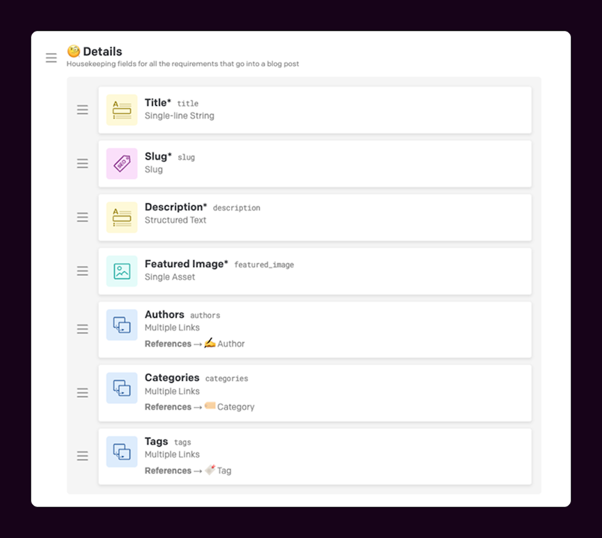Open the Featured Image field card

315,271
